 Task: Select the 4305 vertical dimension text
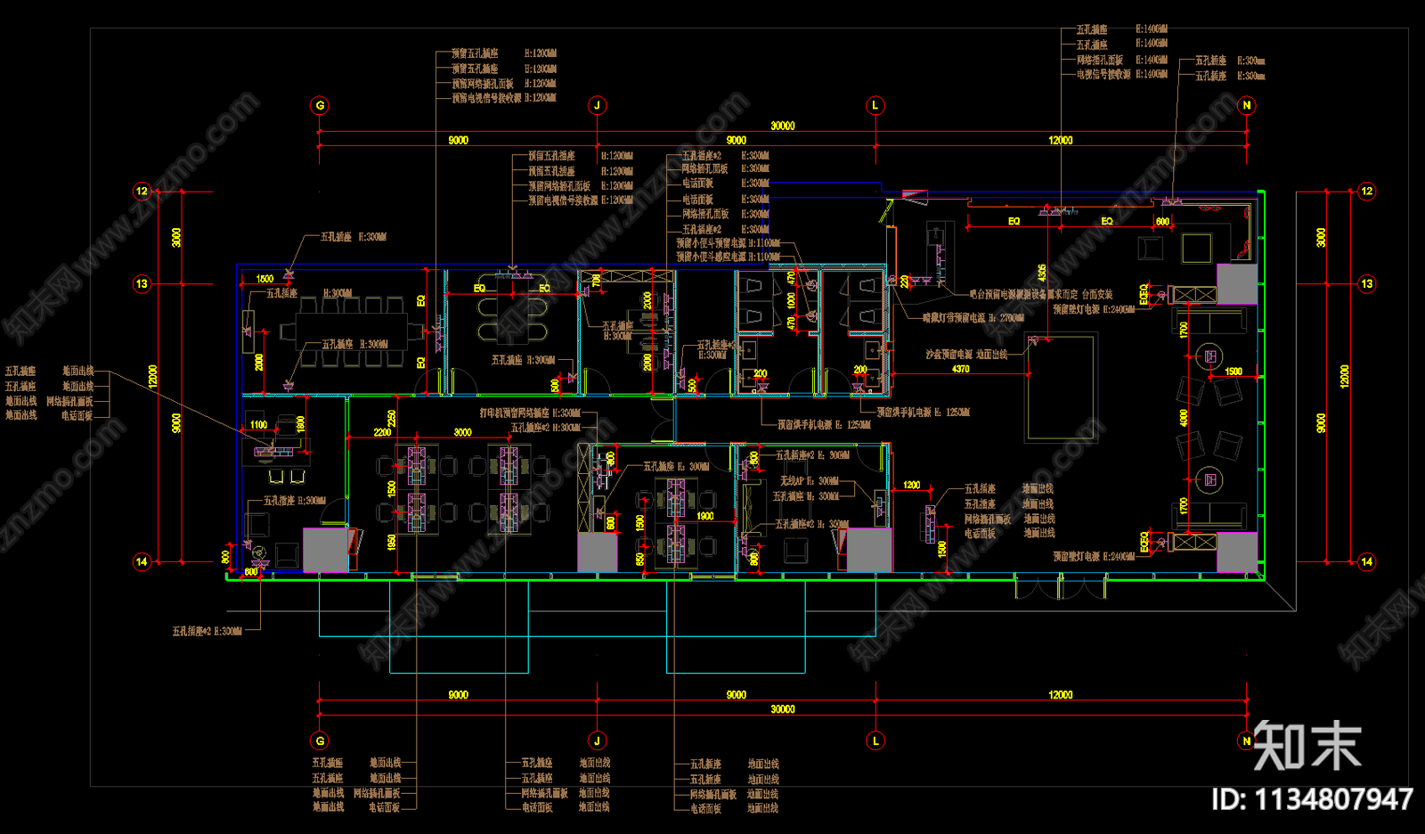pos(1041,273)
